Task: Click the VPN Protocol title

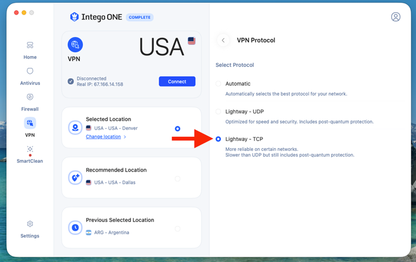Action: pyautogui.click(x=256, y=41)
